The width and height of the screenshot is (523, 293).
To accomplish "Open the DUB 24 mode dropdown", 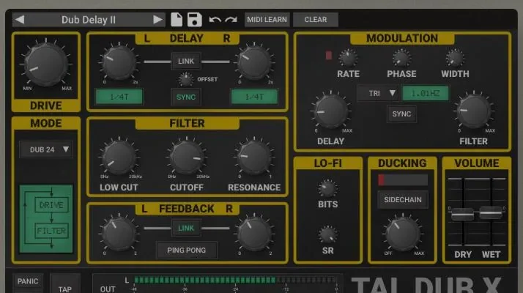I will (x=45, y=150).
